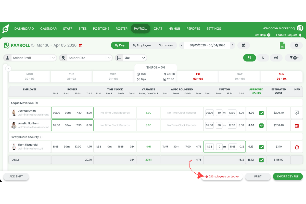
Task: Switch to the By Employee view
Action: coord(142,45)
